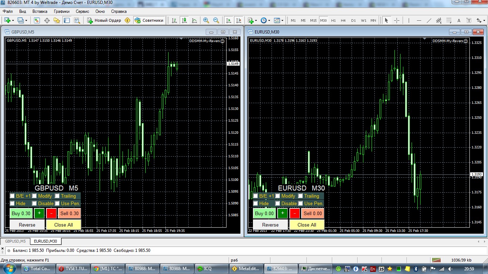Viewport: 488px width, 274px height.
Task: Click Close All on EURUSD chart
Action: click(307, 225)
